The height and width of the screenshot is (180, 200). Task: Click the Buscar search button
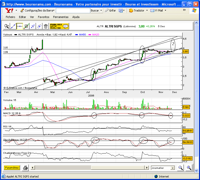pos(95,10)
